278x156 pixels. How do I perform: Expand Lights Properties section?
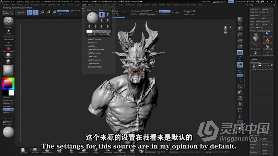(x=94, y=39)
